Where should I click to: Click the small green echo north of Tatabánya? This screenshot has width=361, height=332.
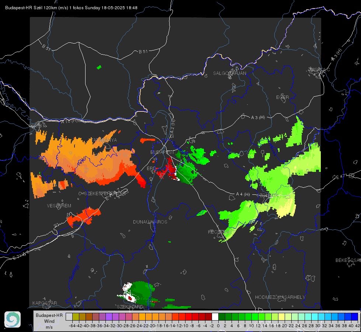tap(99, 67)
